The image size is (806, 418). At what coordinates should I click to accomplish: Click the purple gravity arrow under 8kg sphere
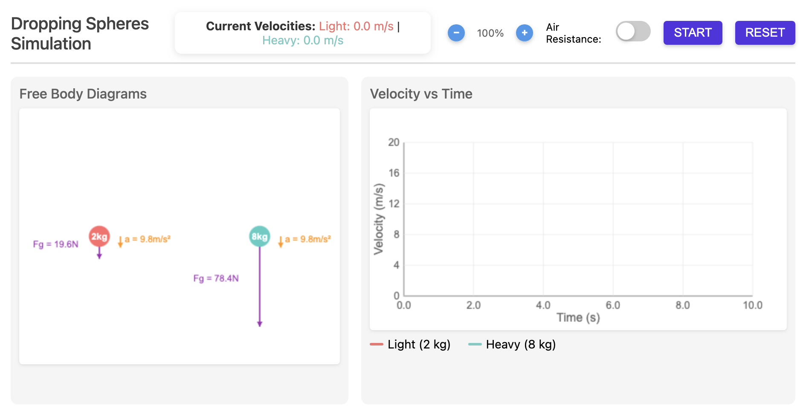259,290
